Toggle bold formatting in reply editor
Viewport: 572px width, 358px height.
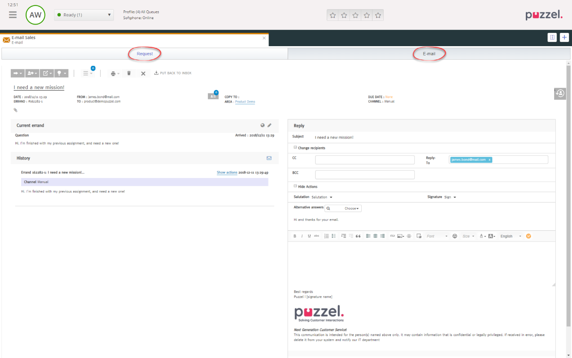click(295, 236)
